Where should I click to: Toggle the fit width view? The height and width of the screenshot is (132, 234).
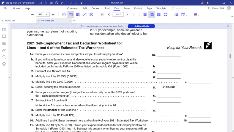pos(71,15)
